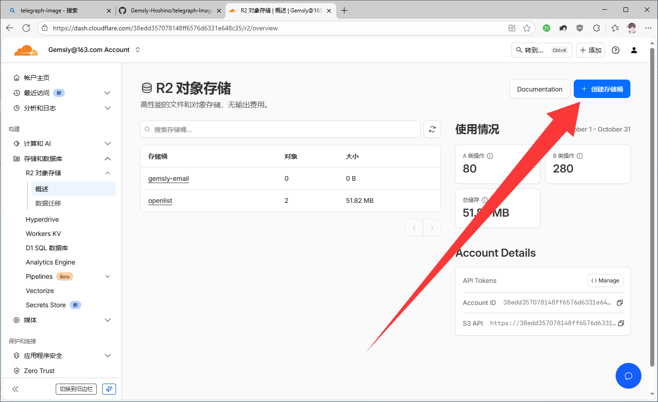The width and height of the screenshot is (658, 402).
Task: Copy the S3 API endpoint URL
Action: [x=621, y=323]
